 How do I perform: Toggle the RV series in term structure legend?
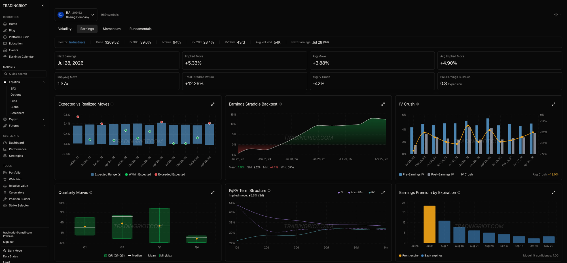(372, 193)
